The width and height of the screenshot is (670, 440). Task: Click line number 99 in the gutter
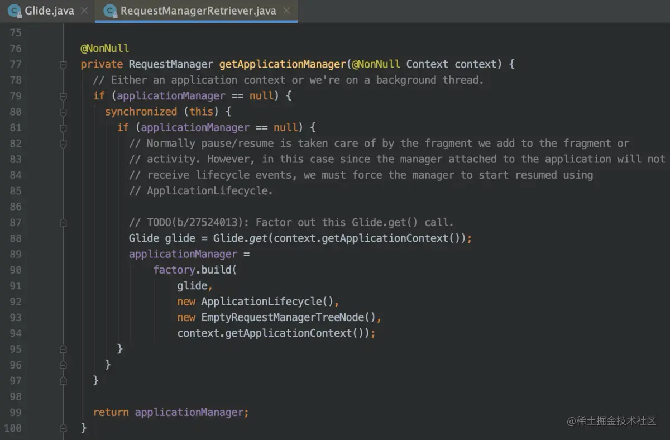pos(16,413)
